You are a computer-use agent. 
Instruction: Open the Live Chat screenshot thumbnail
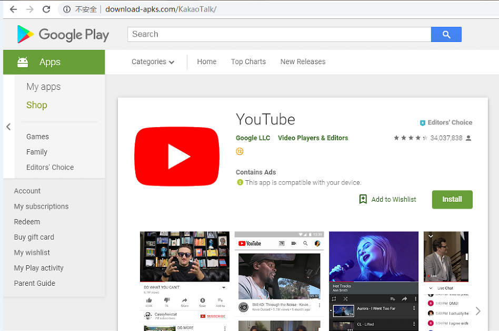(x=446, y=281)
